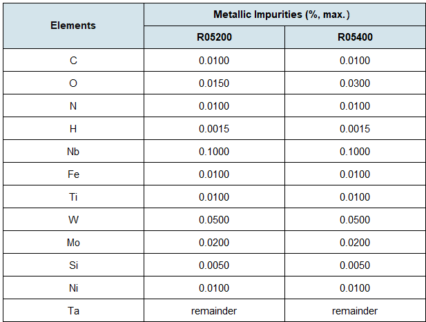Click the Ni value under R05400

click(x=354, y=288)
